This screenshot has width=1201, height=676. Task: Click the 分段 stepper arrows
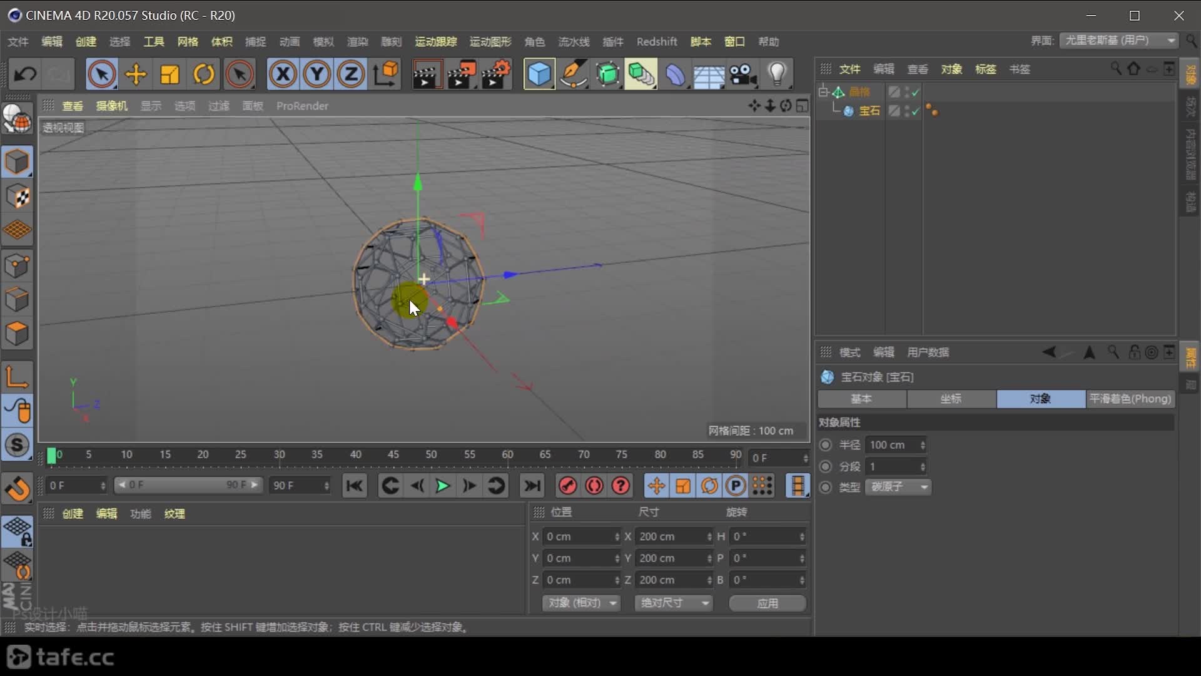pos(922,466)
